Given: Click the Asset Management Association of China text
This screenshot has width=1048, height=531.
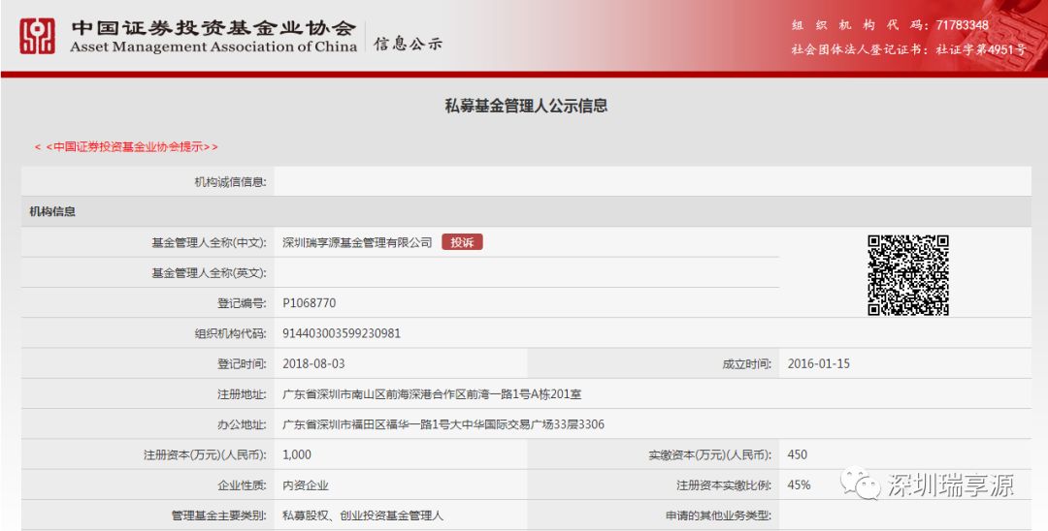Looking at the screenshot, I should point(213,47).
